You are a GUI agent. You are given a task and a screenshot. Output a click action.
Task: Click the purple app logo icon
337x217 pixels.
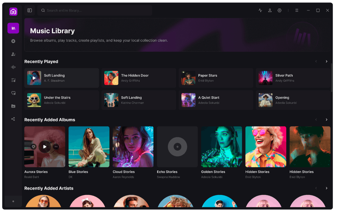pos(13,11)
